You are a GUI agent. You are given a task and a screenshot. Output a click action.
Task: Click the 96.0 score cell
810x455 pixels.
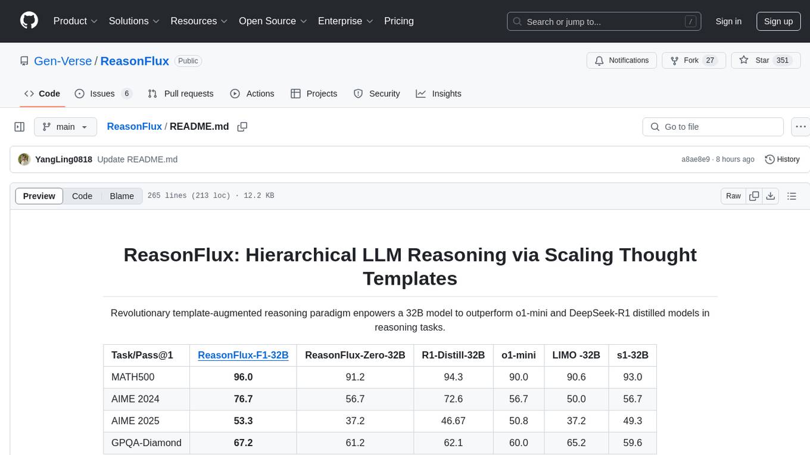[243, 377]
